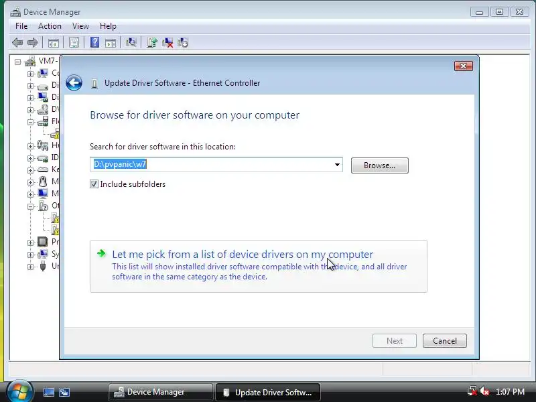Click Update Driver Software toolbar icon with green arrow
The image size is (536, 402).
point(152,42)
